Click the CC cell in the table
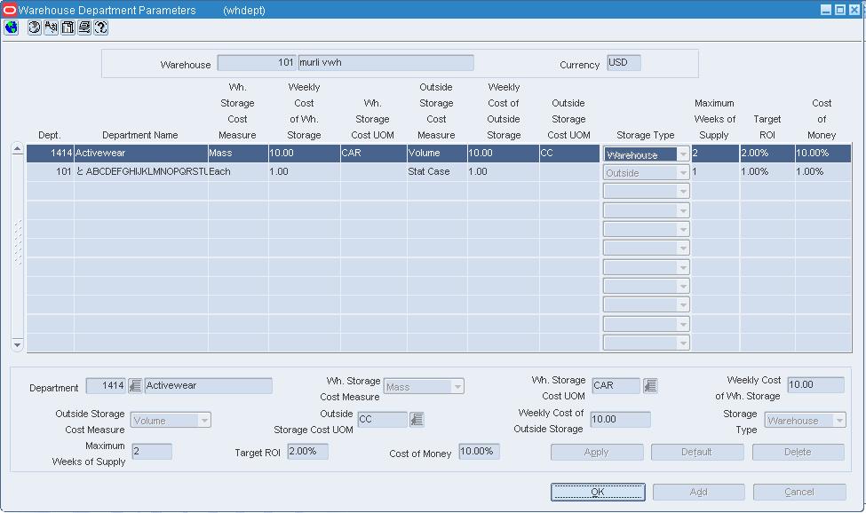 (x=569, y=154)
